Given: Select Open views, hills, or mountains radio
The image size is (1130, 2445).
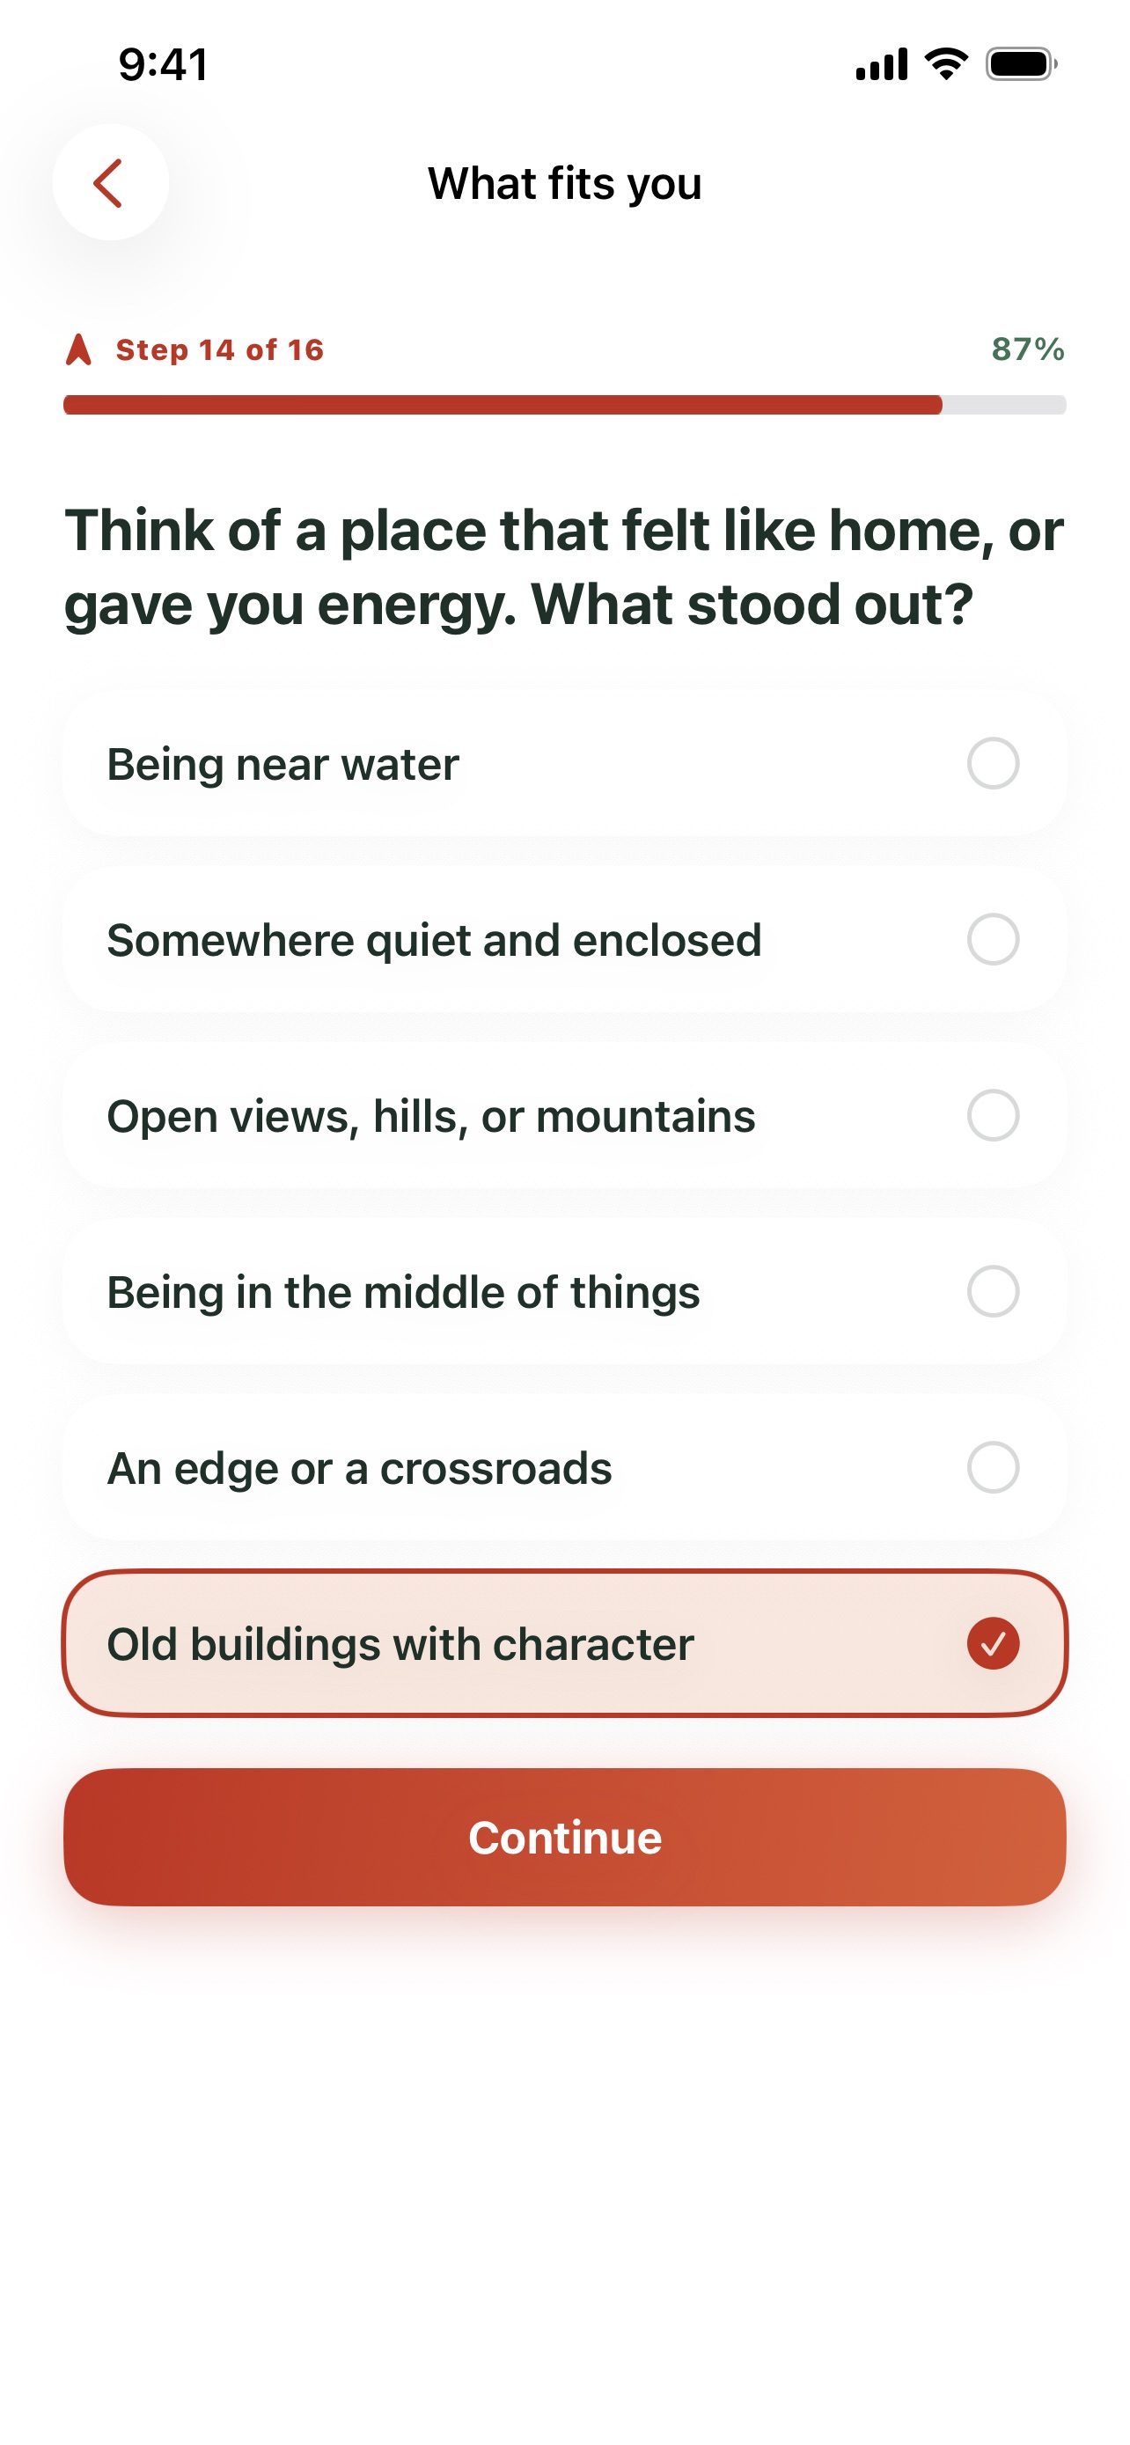Looking at the screenshot, I should click(993, 1115).
